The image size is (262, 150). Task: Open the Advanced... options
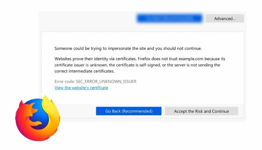coord(225,19)
